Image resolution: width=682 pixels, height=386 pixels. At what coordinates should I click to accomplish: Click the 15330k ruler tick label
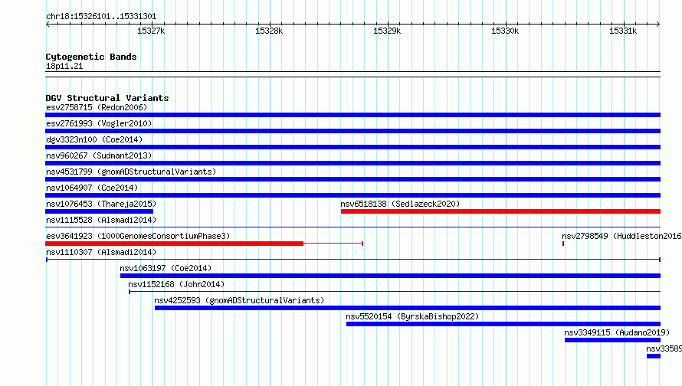point(505,31)
